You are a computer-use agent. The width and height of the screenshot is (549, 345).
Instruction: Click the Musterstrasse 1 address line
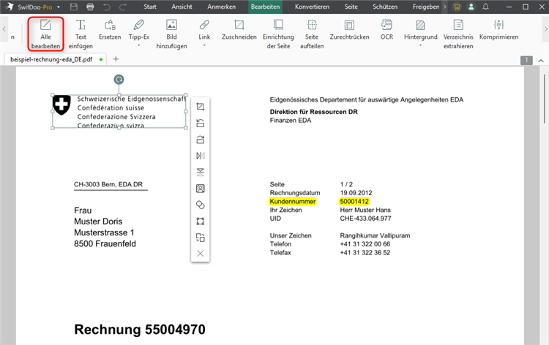point(104,232)
